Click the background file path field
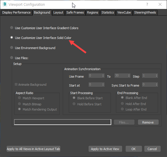 click(63, 122)
